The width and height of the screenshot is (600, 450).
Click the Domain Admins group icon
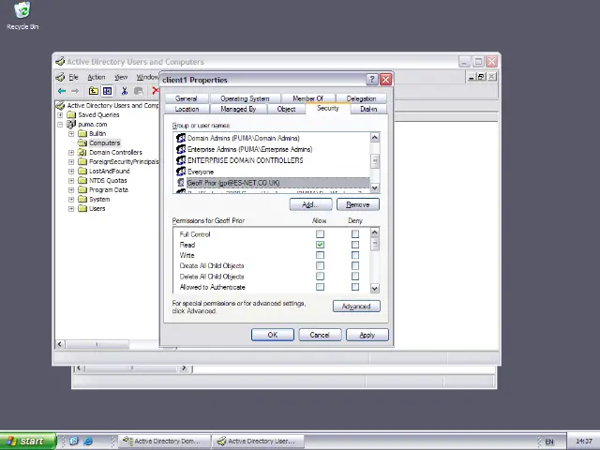181,138
